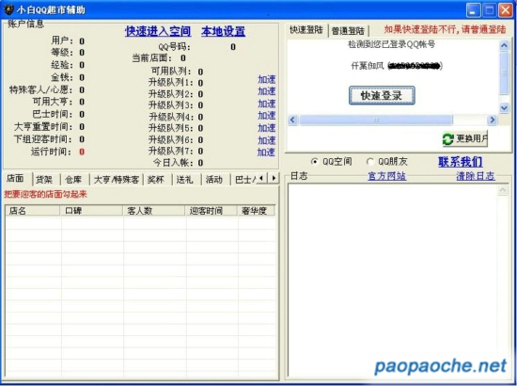This screenshot has height=386, width=517.
Task: Select the QQ空间 radio button
Action: (x=315, y=162)
